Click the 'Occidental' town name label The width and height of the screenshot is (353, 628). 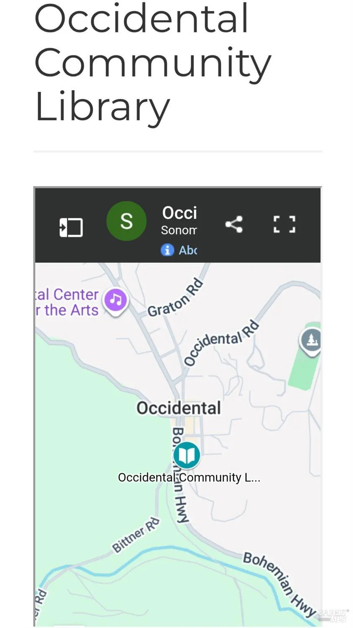pyautogui.click(x=179, y=408)
